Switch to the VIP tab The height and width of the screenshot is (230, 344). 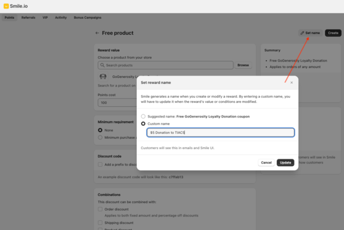(45, 18)
